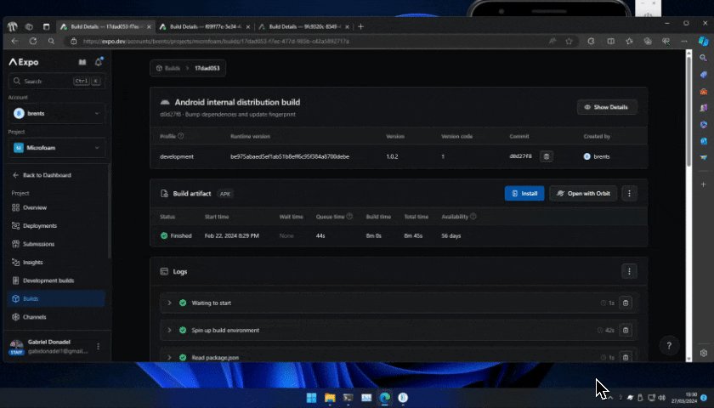Click the info icon beside Queue time
The height and width of the screenshot is (408, 714).
click(x=349, y=216)
